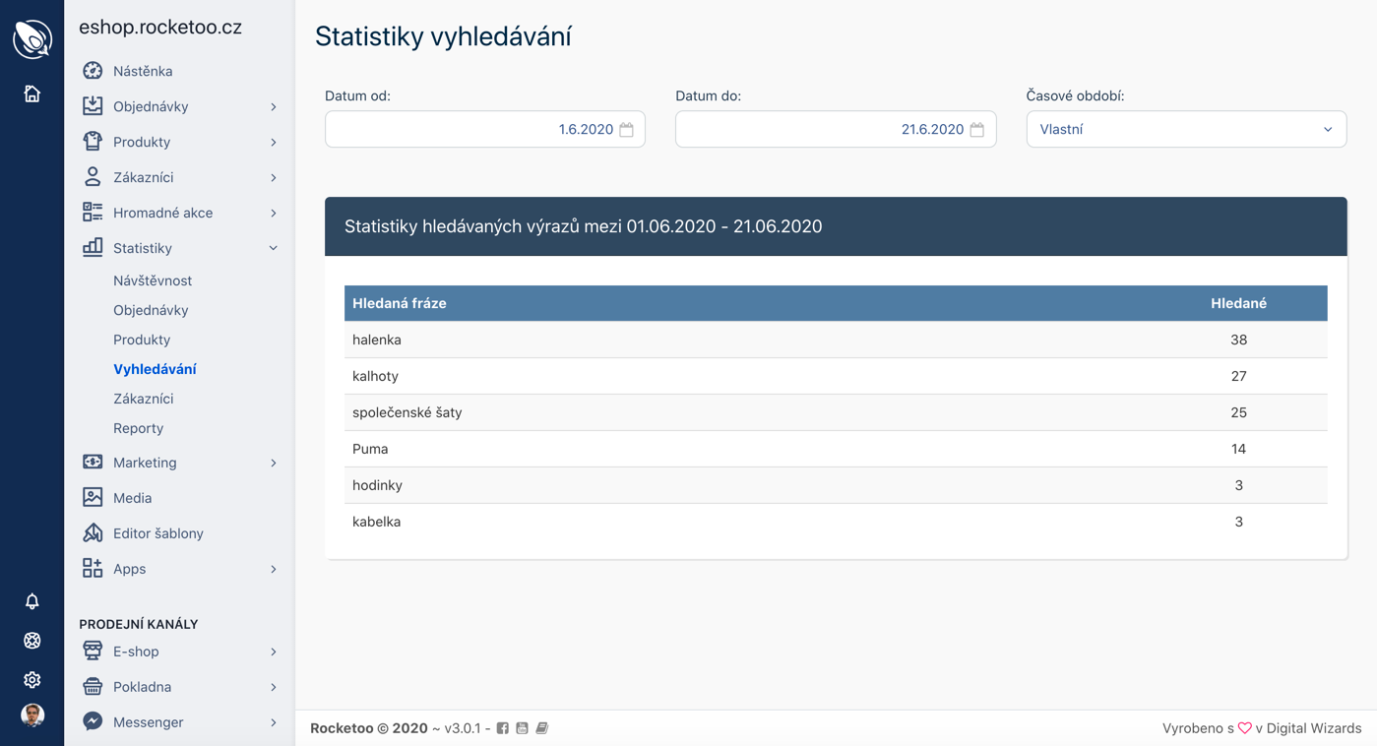
Task: Click the Media image icon
Action: pyautogui.click(x=93, y=498)
